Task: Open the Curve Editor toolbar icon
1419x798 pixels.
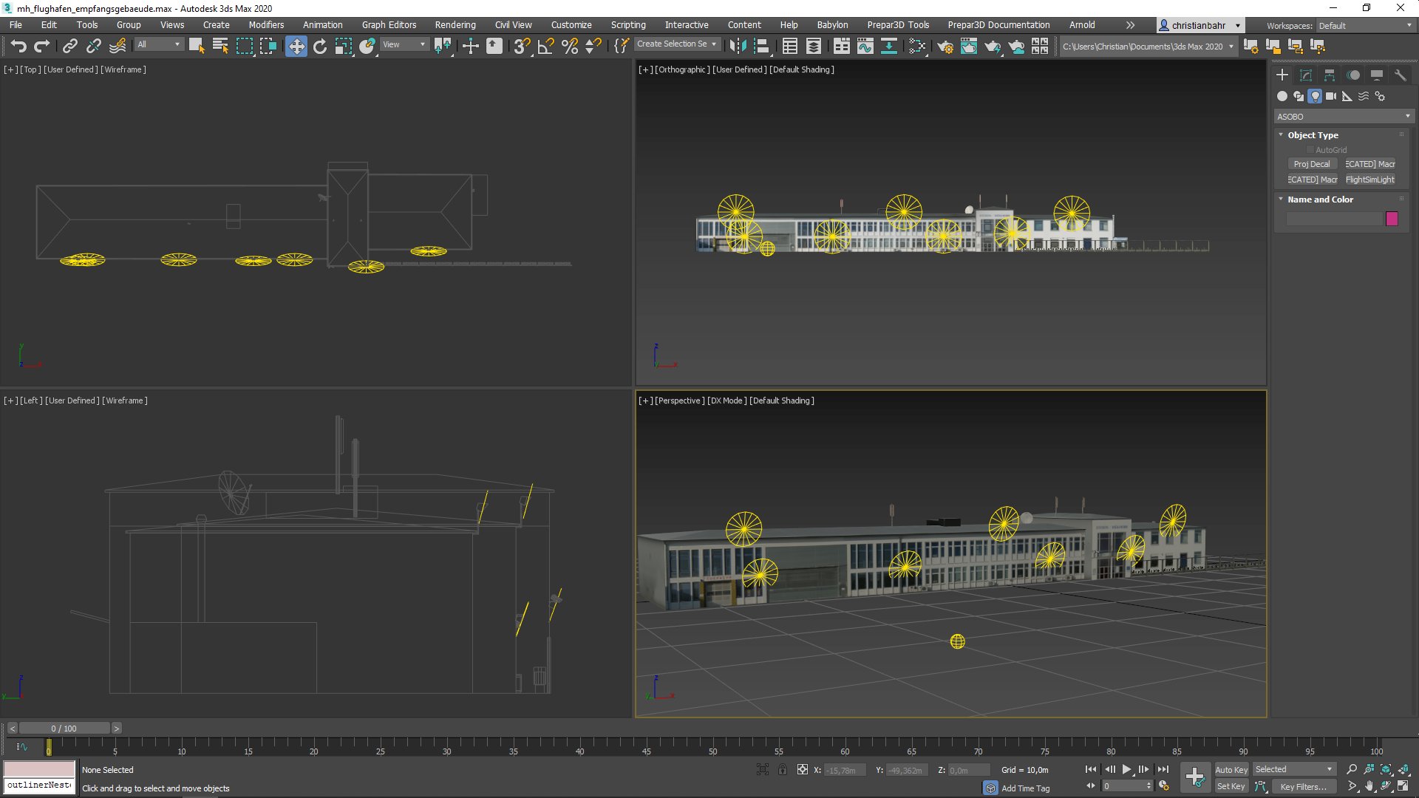Action: click(x=865, y=47)
